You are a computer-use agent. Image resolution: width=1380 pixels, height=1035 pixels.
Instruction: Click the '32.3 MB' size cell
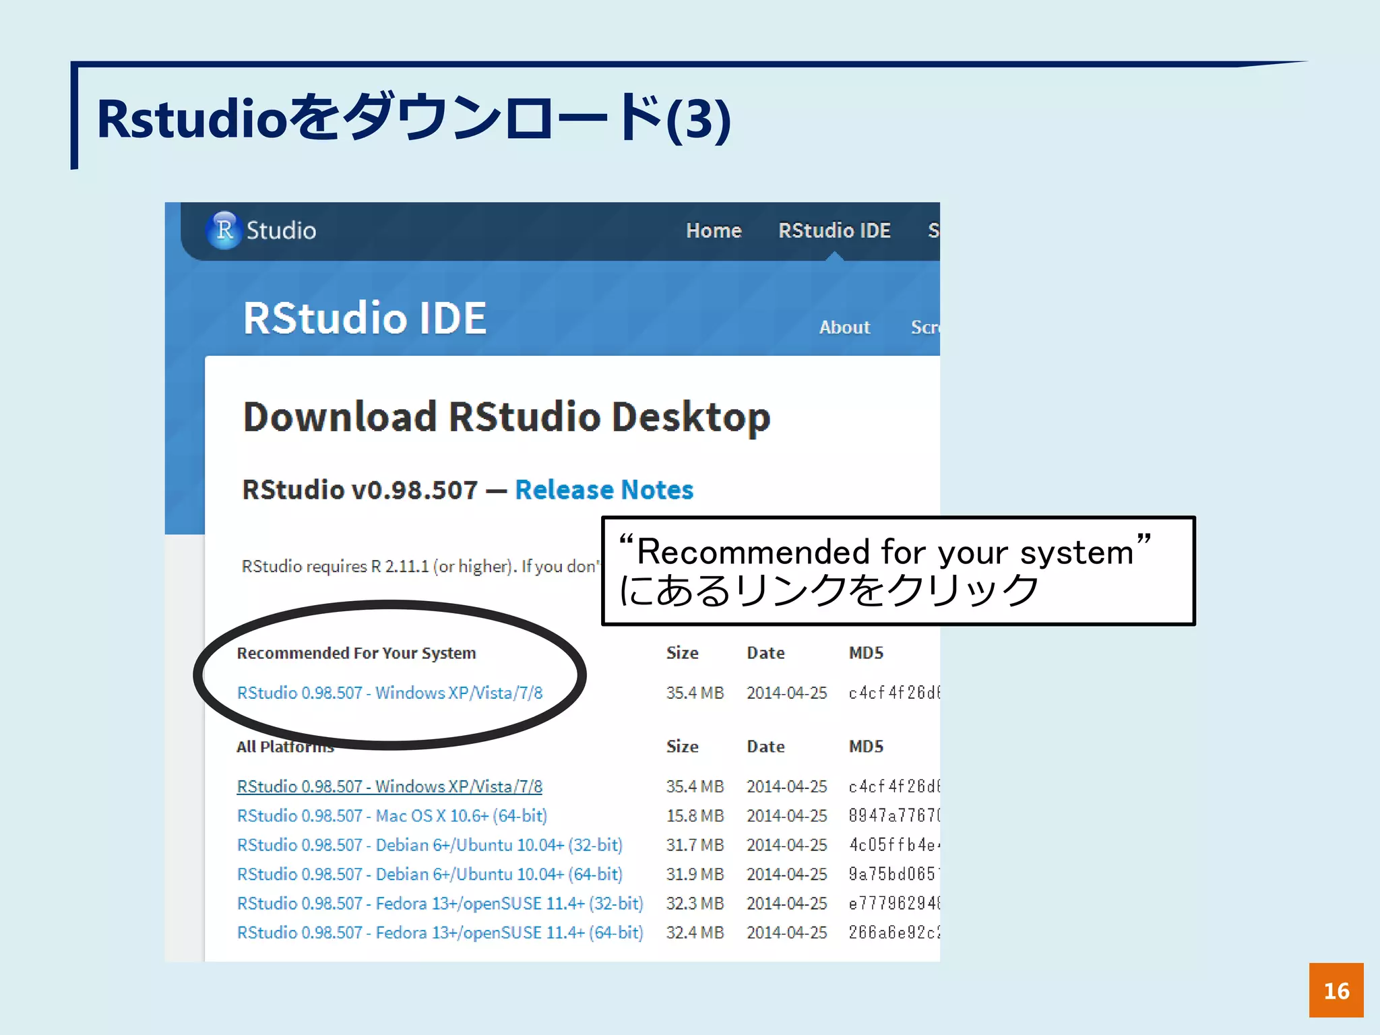[695, 904]
